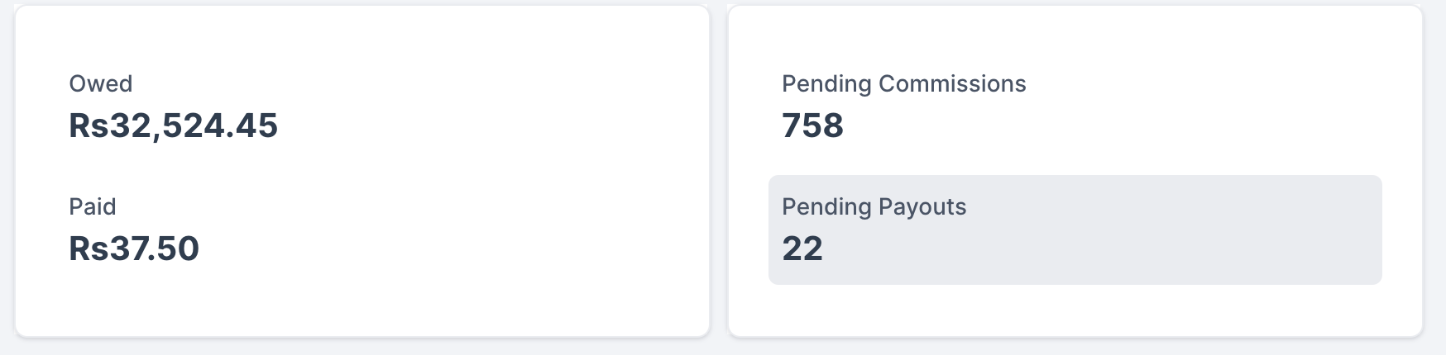Select the Rs37.50 paid amount
The width and height of the screenshot is (1446, 355).
[x=134, y=248]
